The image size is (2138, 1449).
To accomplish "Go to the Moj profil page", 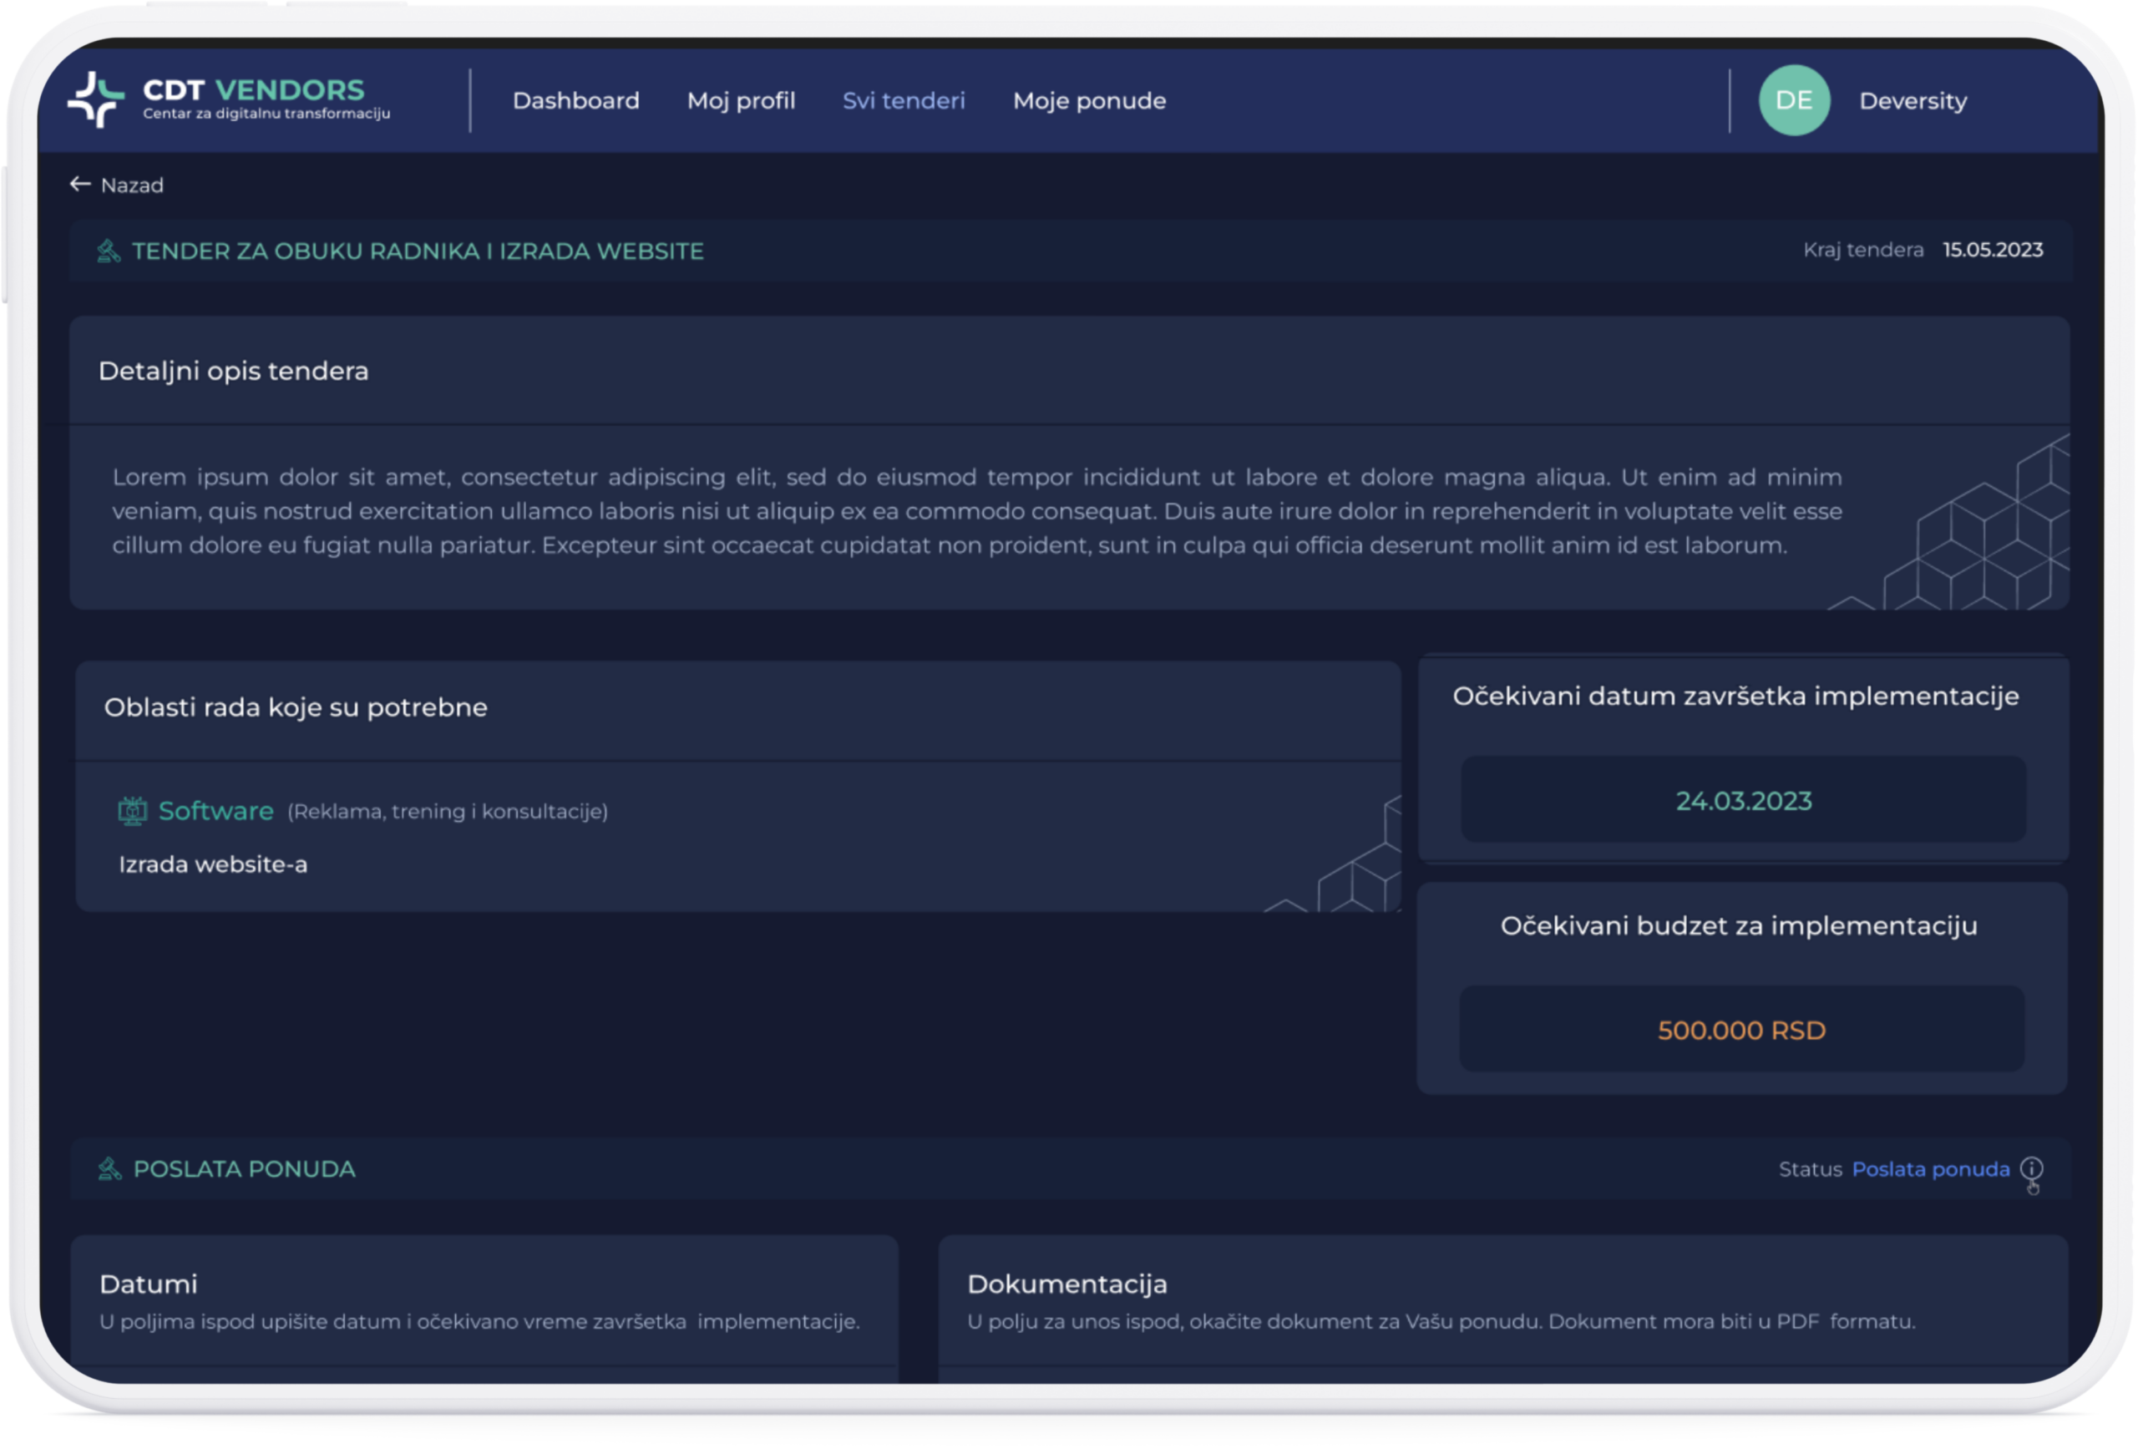I will (741, 100).
